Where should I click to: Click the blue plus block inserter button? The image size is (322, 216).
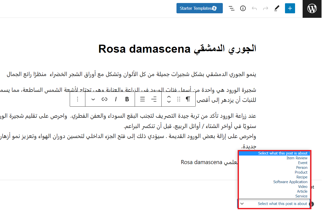point(290,8)
